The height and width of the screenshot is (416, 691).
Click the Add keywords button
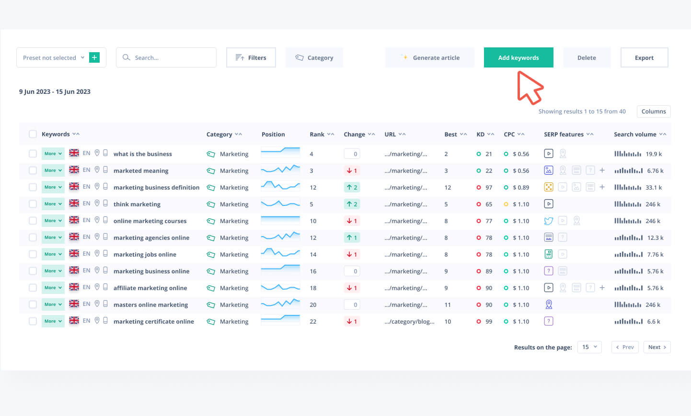(x=518, y=57)
